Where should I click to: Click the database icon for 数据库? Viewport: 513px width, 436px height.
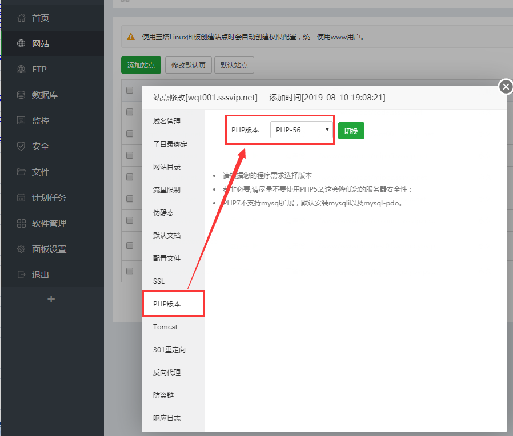click(x=22, y=95)
